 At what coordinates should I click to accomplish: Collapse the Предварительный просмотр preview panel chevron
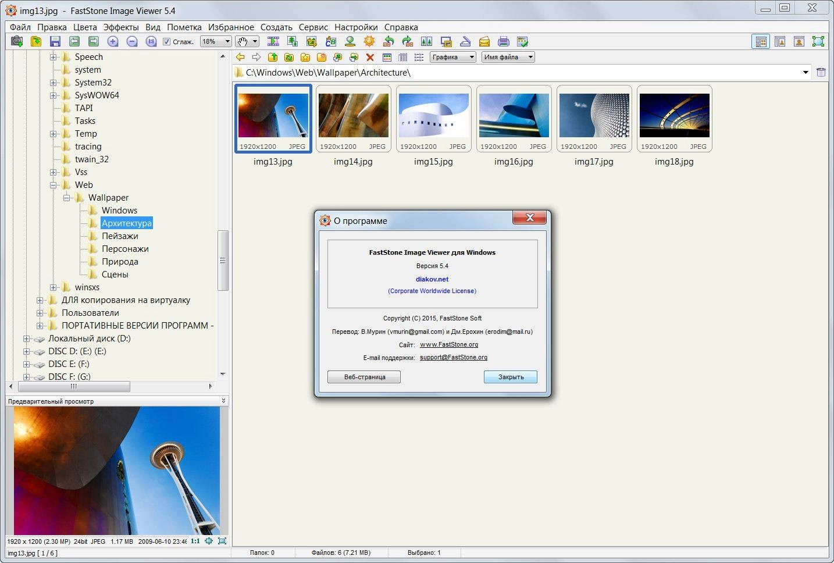click(223, 401)
